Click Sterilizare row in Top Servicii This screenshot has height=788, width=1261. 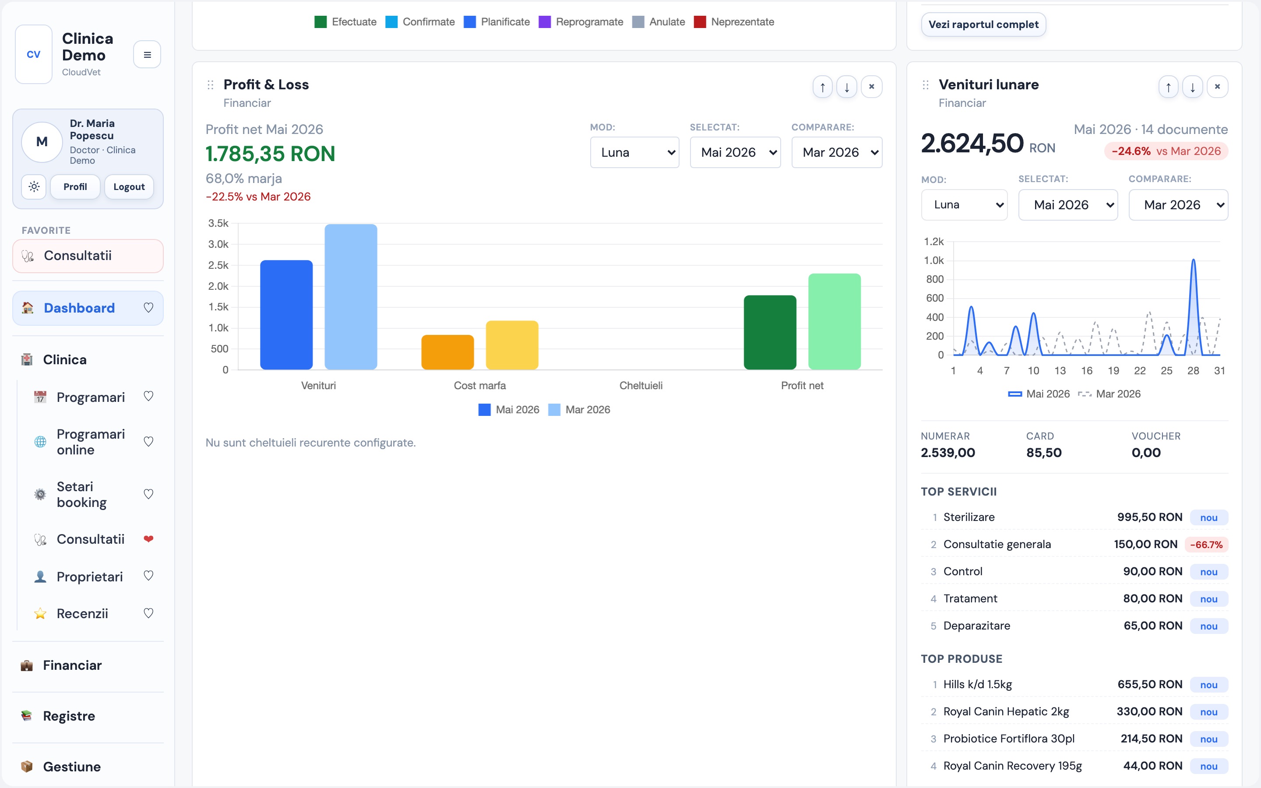(x=1074, y=517)
